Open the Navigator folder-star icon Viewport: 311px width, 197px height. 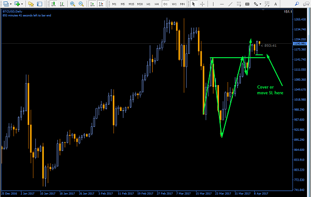click(31, 4)
